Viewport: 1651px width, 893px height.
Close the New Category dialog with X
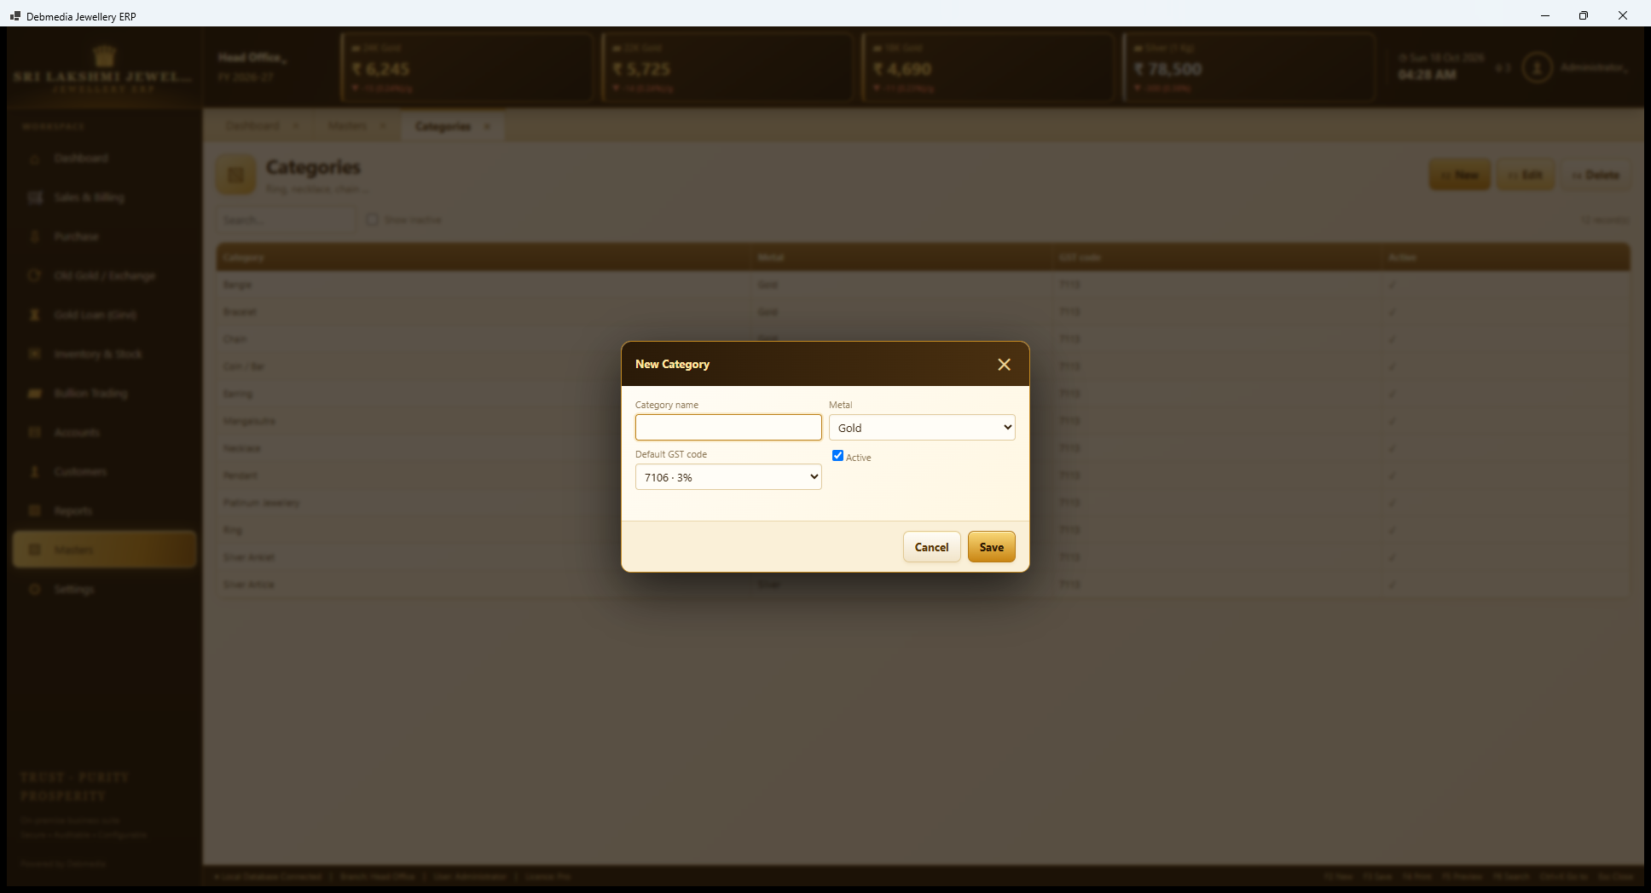1004,365
